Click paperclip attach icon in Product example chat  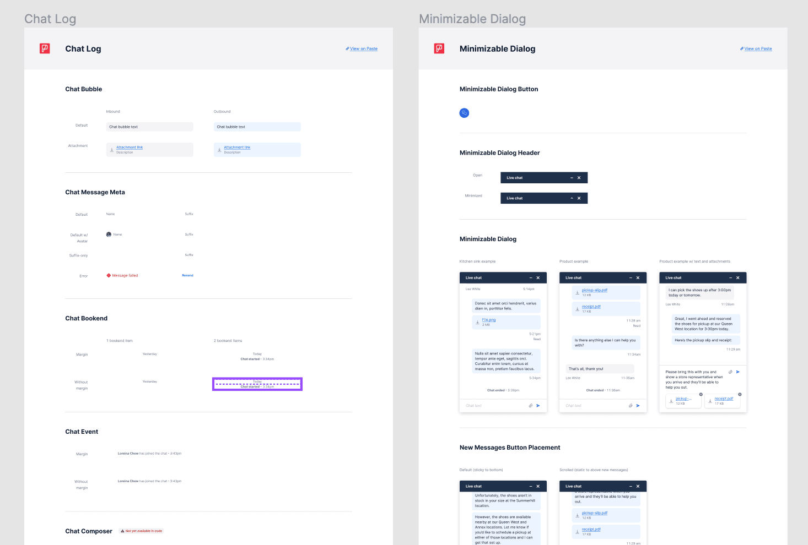click(x=631, y=406)
